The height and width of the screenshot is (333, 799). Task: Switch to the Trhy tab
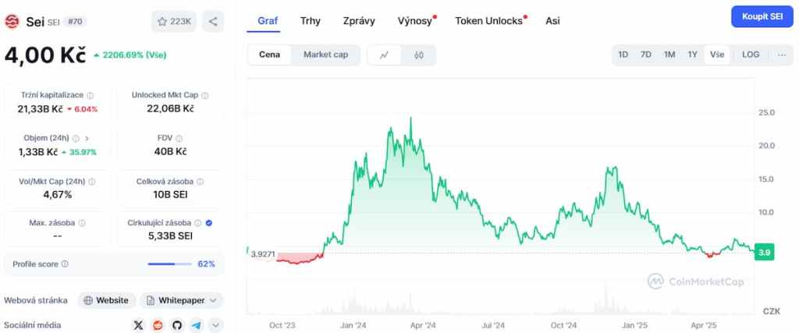tap(310, 21)
